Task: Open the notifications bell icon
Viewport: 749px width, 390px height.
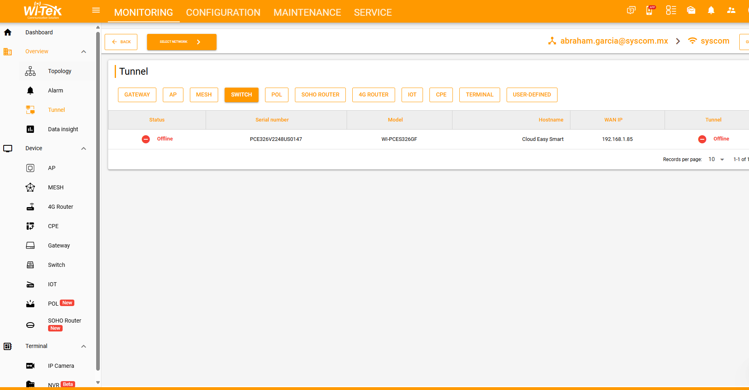Action: (711, 10)
